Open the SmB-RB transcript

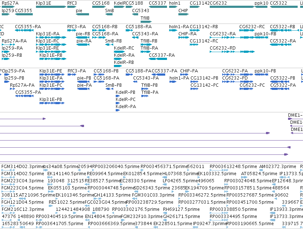click(109, 45)
